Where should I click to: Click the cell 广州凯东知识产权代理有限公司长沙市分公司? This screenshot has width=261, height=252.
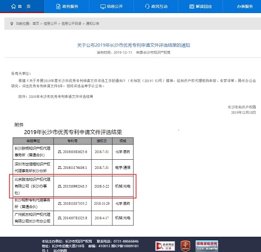tap(33, 218)
